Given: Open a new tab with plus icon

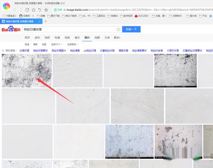Looking at the screenshot, I should click(x=46, y=21).
